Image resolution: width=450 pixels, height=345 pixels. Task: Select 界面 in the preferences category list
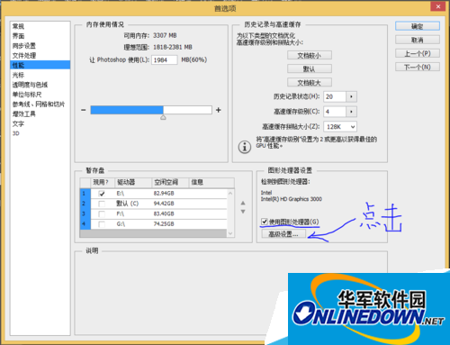pyautogui.click(x=18, y=36)
